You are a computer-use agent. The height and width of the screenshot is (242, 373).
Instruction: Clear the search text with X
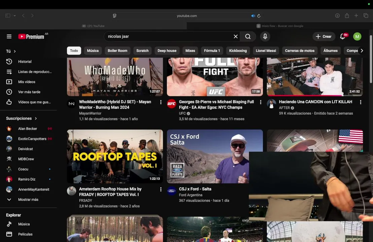click(236, 36)
